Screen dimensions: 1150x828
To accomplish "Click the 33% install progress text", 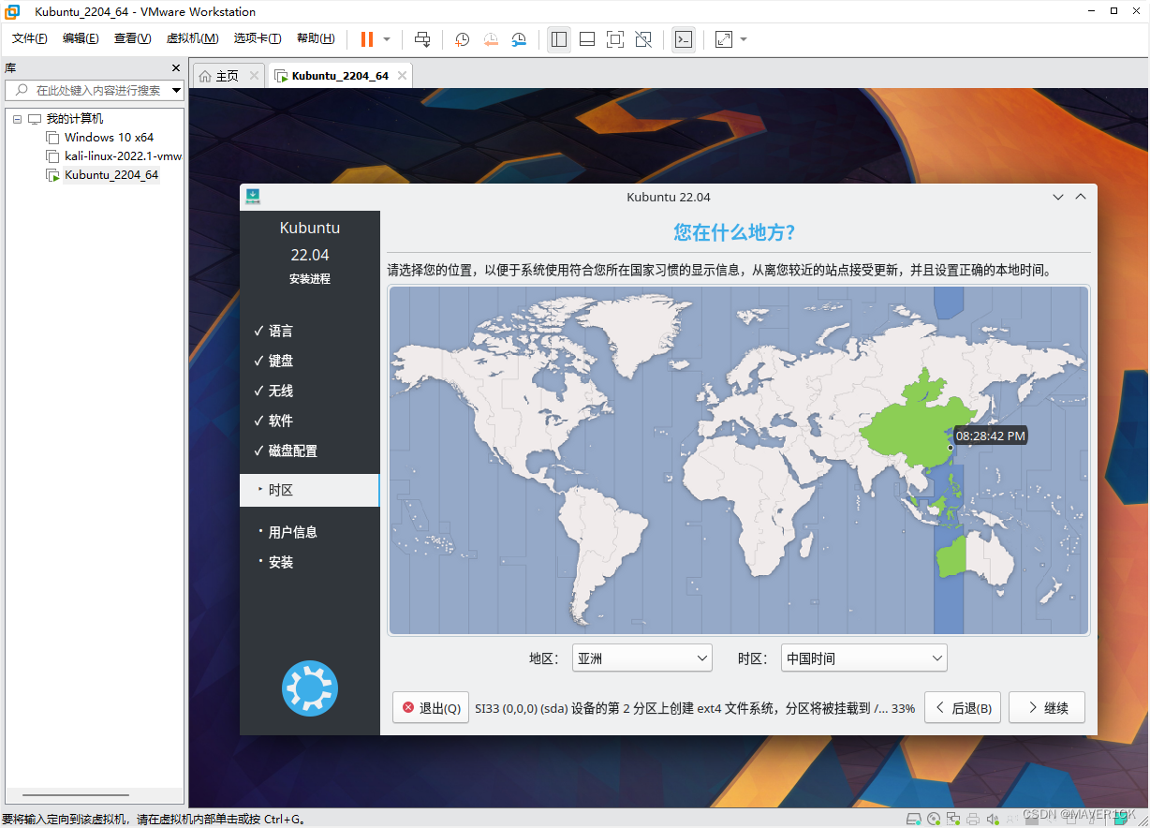I will tap(903, 708).
